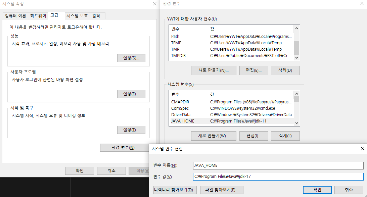Select the CMAPDIR system variable row
367x197 pixels.
click(231, 102)
